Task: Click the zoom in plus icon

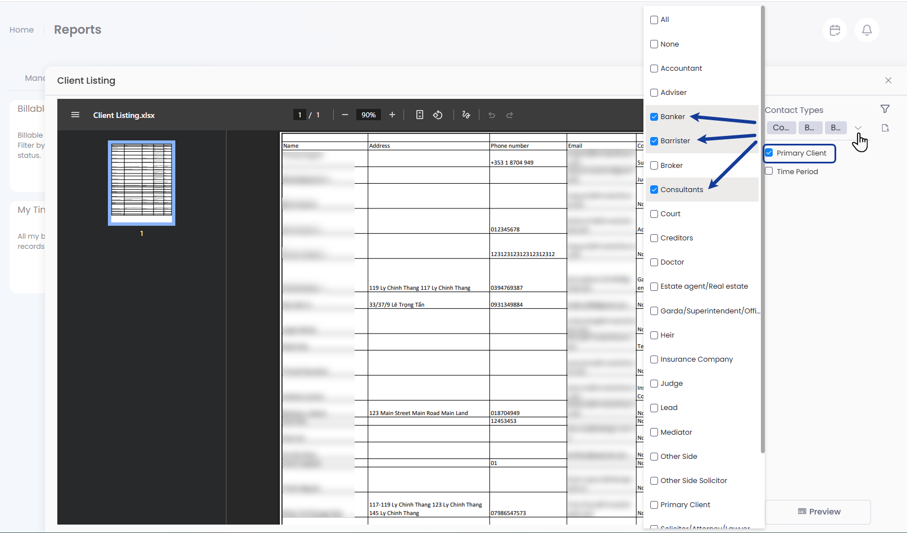Action: (392, 115)
